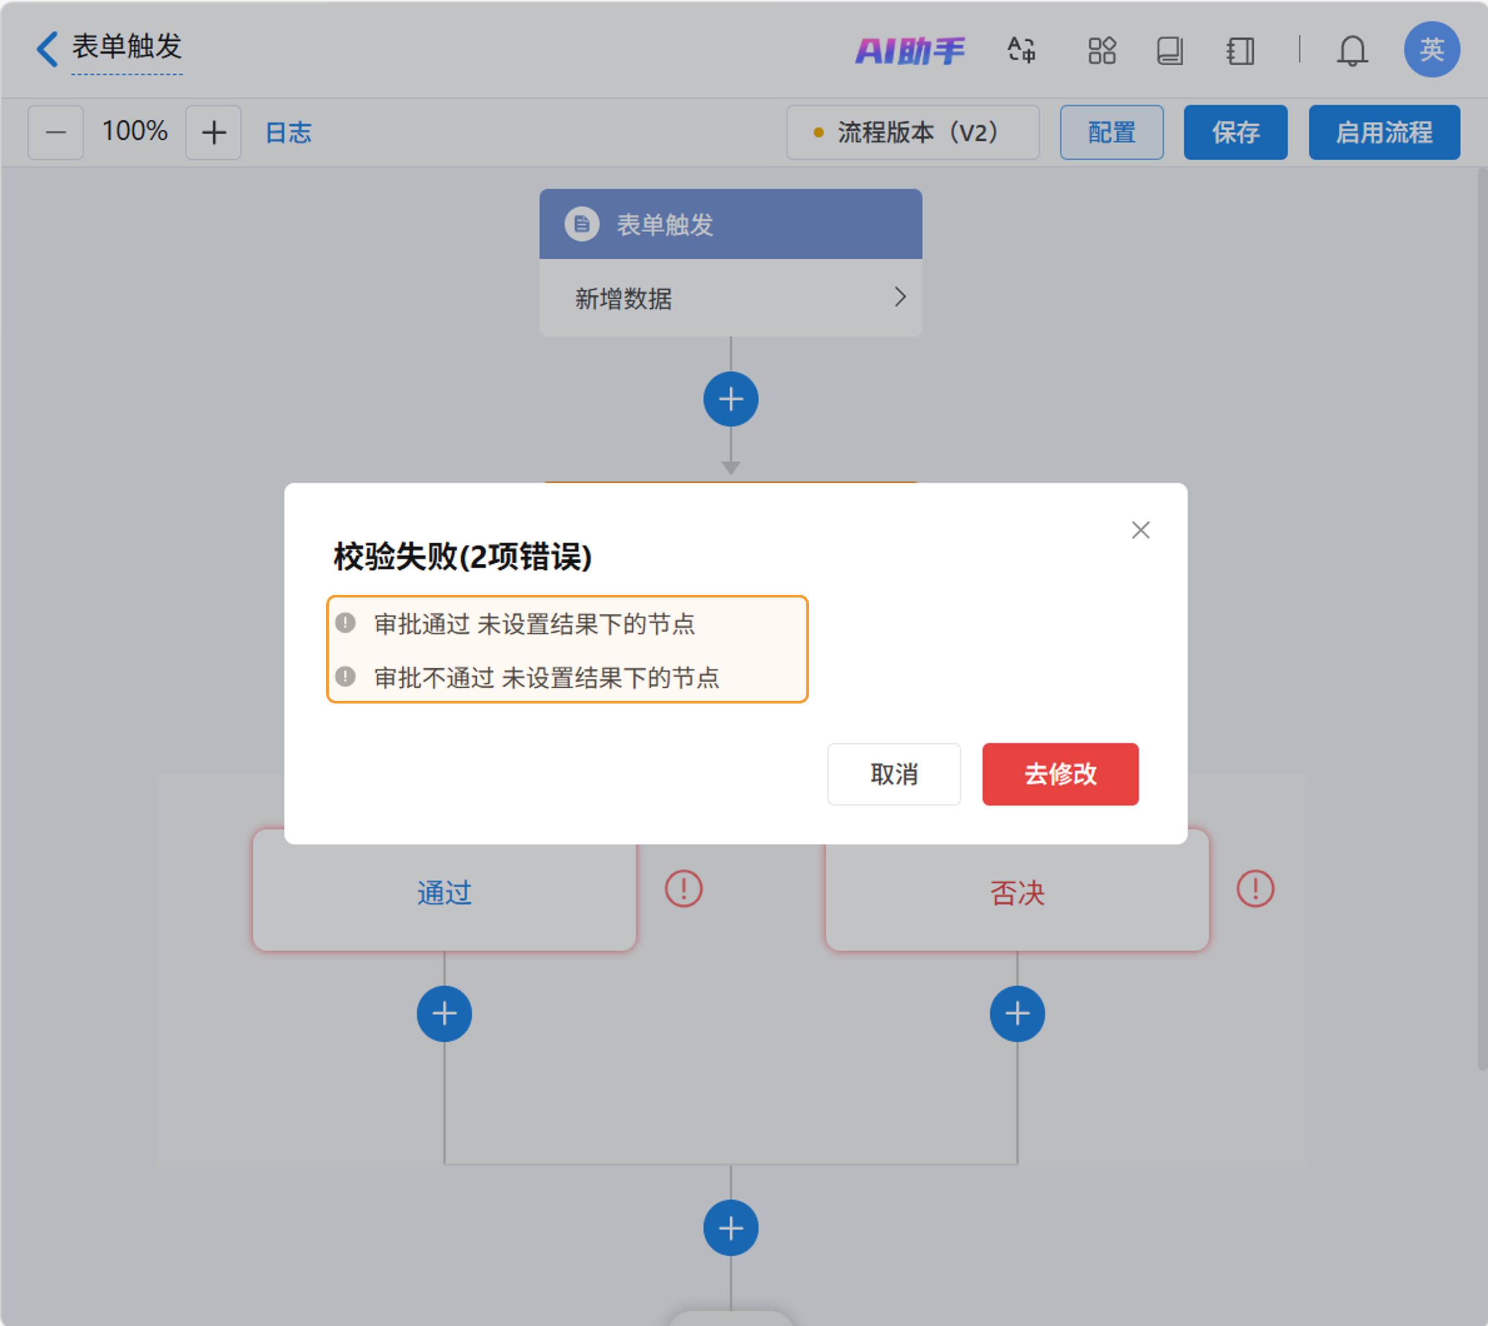
Task: Open the notebook icon in header
Action: pyautogui.click(x=1240, y=51)
